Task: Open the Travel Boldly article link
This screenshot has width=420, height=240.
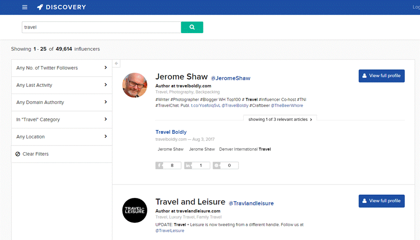Action: (171, 132)
